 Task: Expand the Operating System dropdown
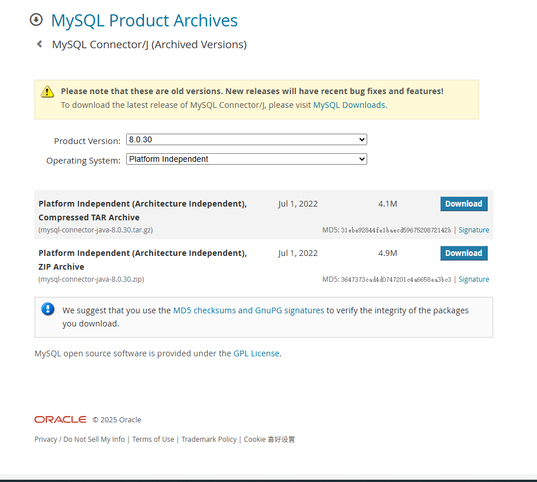(246, 159)
